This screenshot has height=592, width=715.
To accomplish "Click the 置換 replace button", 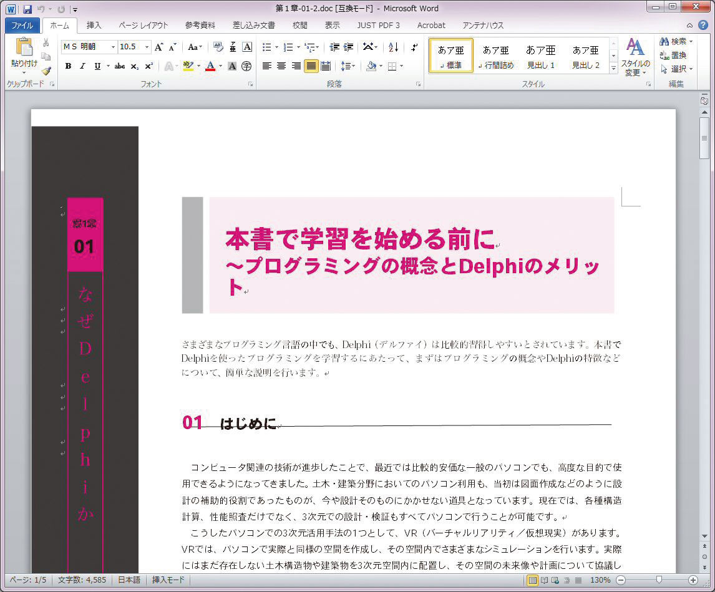I will click(674, 55).
